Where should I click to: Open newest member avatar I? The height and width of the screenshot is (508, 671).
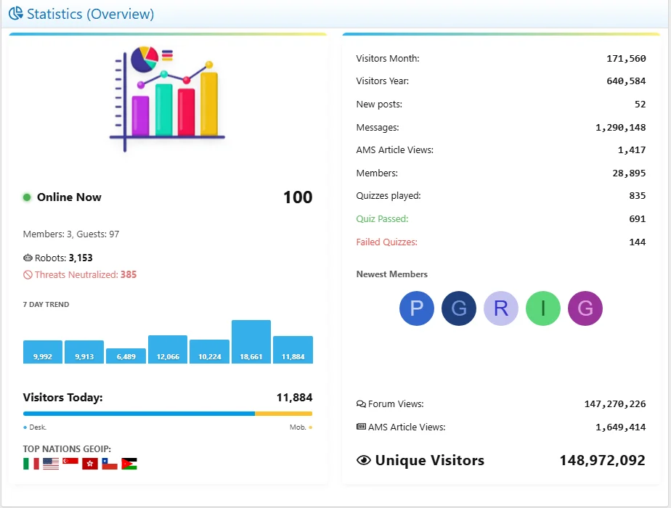[543, 308]
